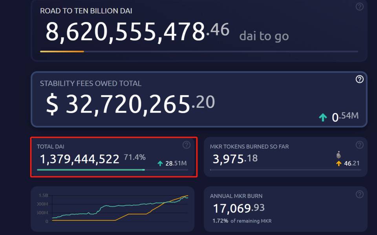Click the orange ROAD TO TEN BILLION progress bar
377x235 pixels.
point(62,51)
